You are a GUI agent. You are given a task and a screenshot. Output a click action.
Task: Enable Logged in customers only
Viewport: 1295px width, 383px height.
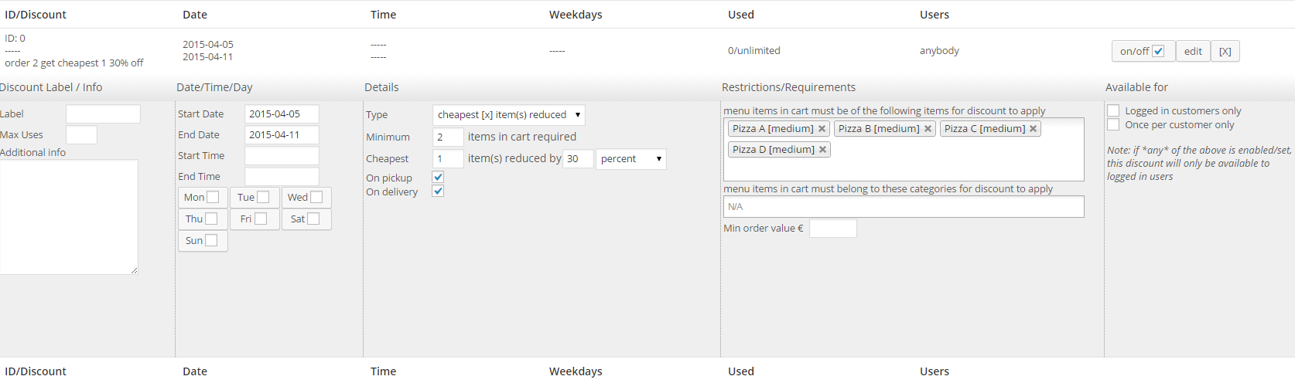[x=1113, y=110]
